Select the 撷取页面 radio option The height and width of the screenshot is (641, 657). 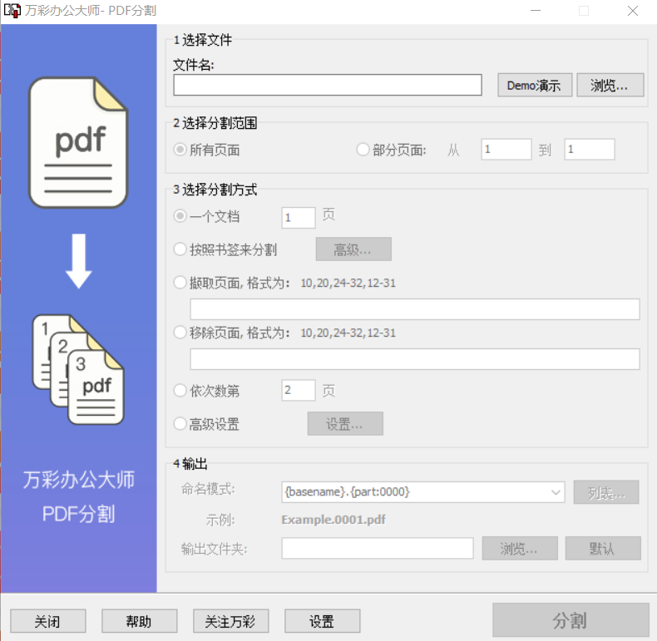180,283
